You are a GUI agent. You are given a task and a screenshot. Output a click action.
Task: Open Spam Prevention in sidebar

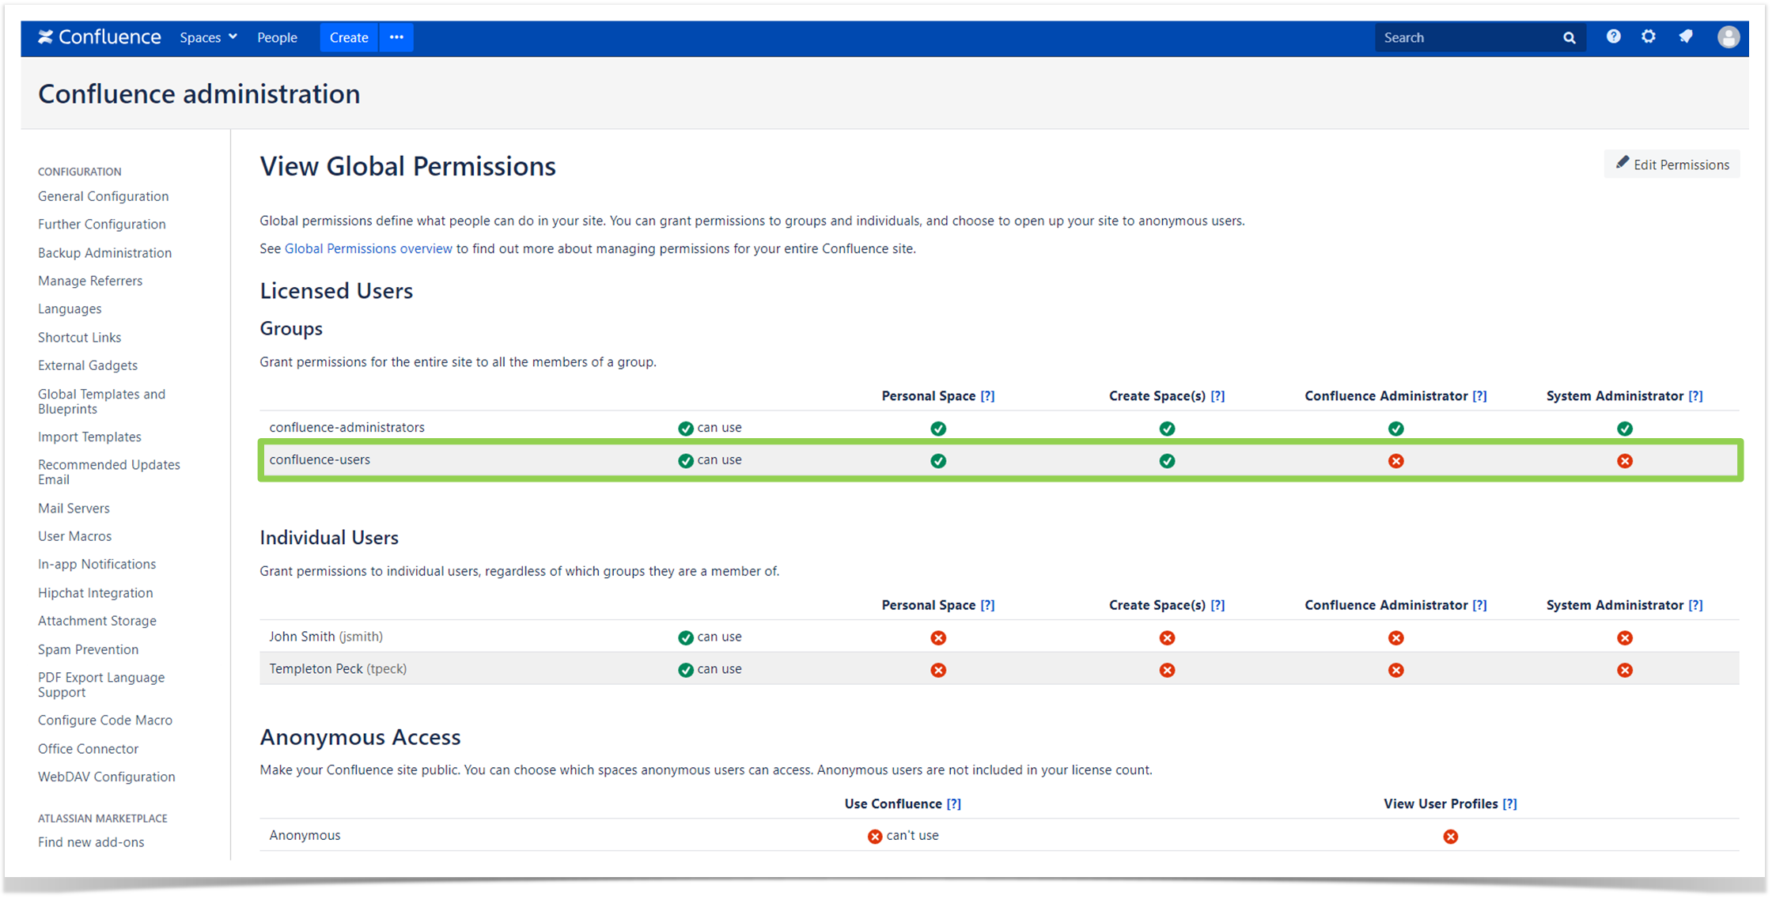[88, 649]
